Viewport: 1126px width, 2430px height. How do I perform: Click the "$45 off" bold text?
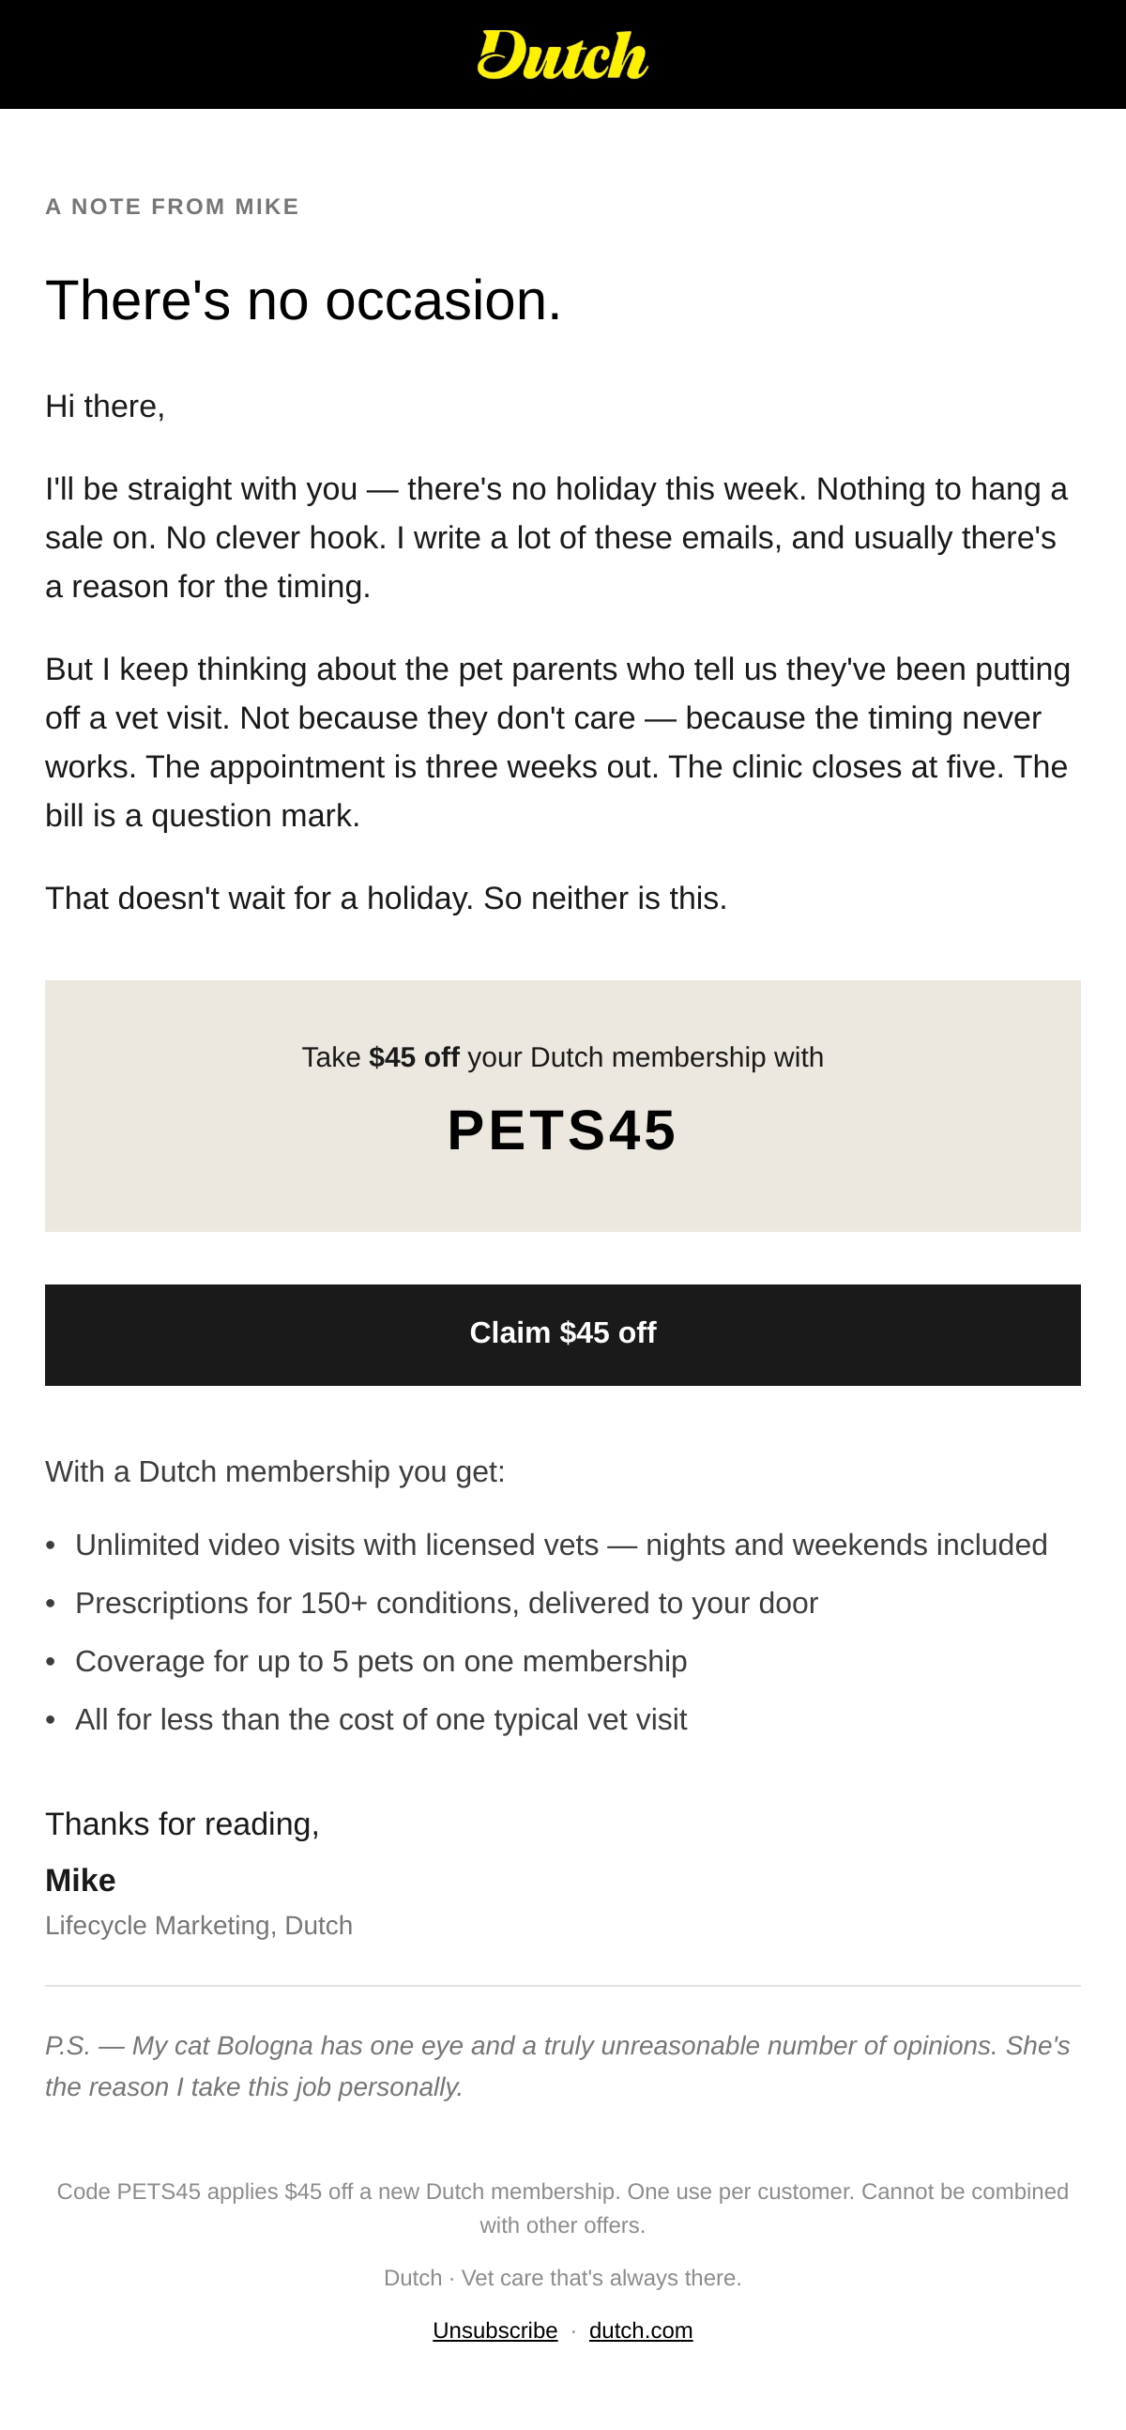tap(414, 1056)
